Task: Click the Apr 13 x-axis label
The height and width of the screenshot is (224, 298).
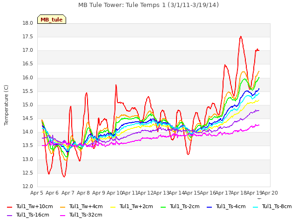Action: [x=161, y=193]
